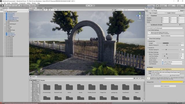Toggle Local handle rotation button
The image size is (185, 104).
[x=32, y=5]
